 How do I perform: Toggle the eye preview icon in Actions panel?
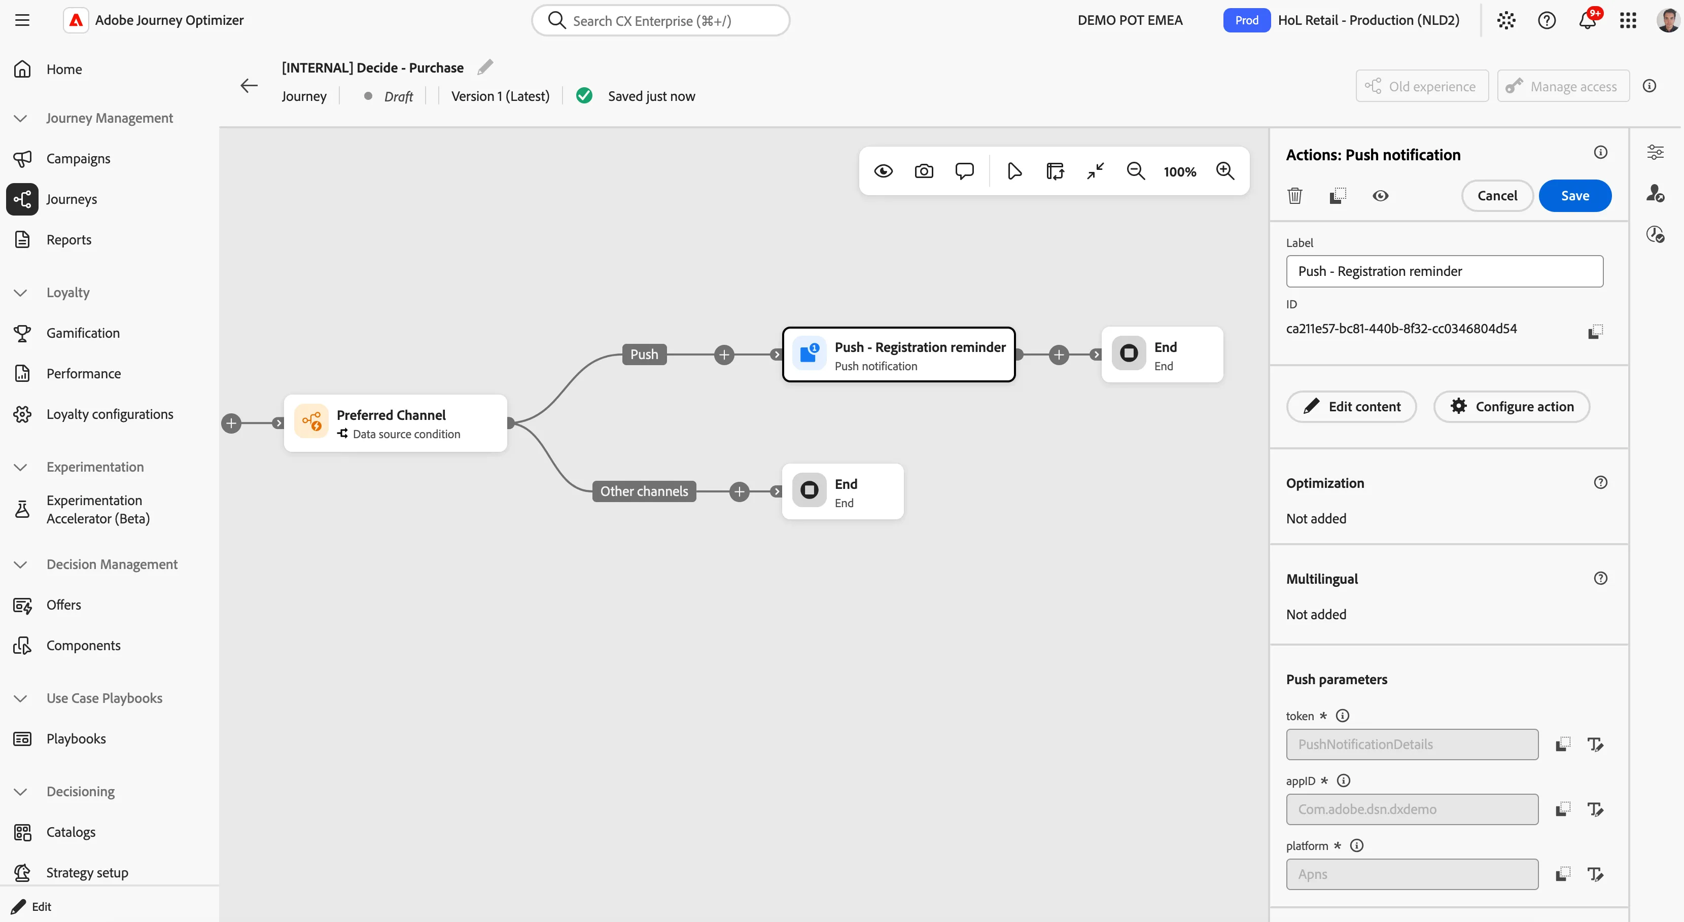pos(1381,195)
